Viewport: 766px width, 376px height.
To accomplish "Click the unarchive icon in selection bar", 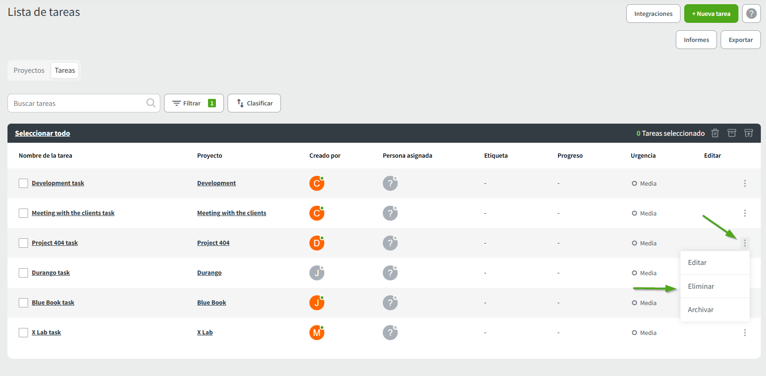I will pyautogui.click(x=748, y=133).
